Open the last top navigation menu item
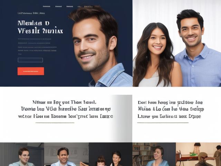The width and height of the screenshot is (221, 166). point(88,7)
